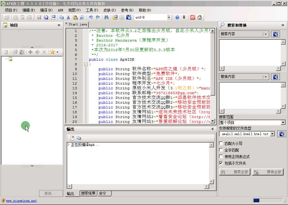Click the redo arrow icon
Viewport: 288px width, 205px height.
click(x=98, y=17)
